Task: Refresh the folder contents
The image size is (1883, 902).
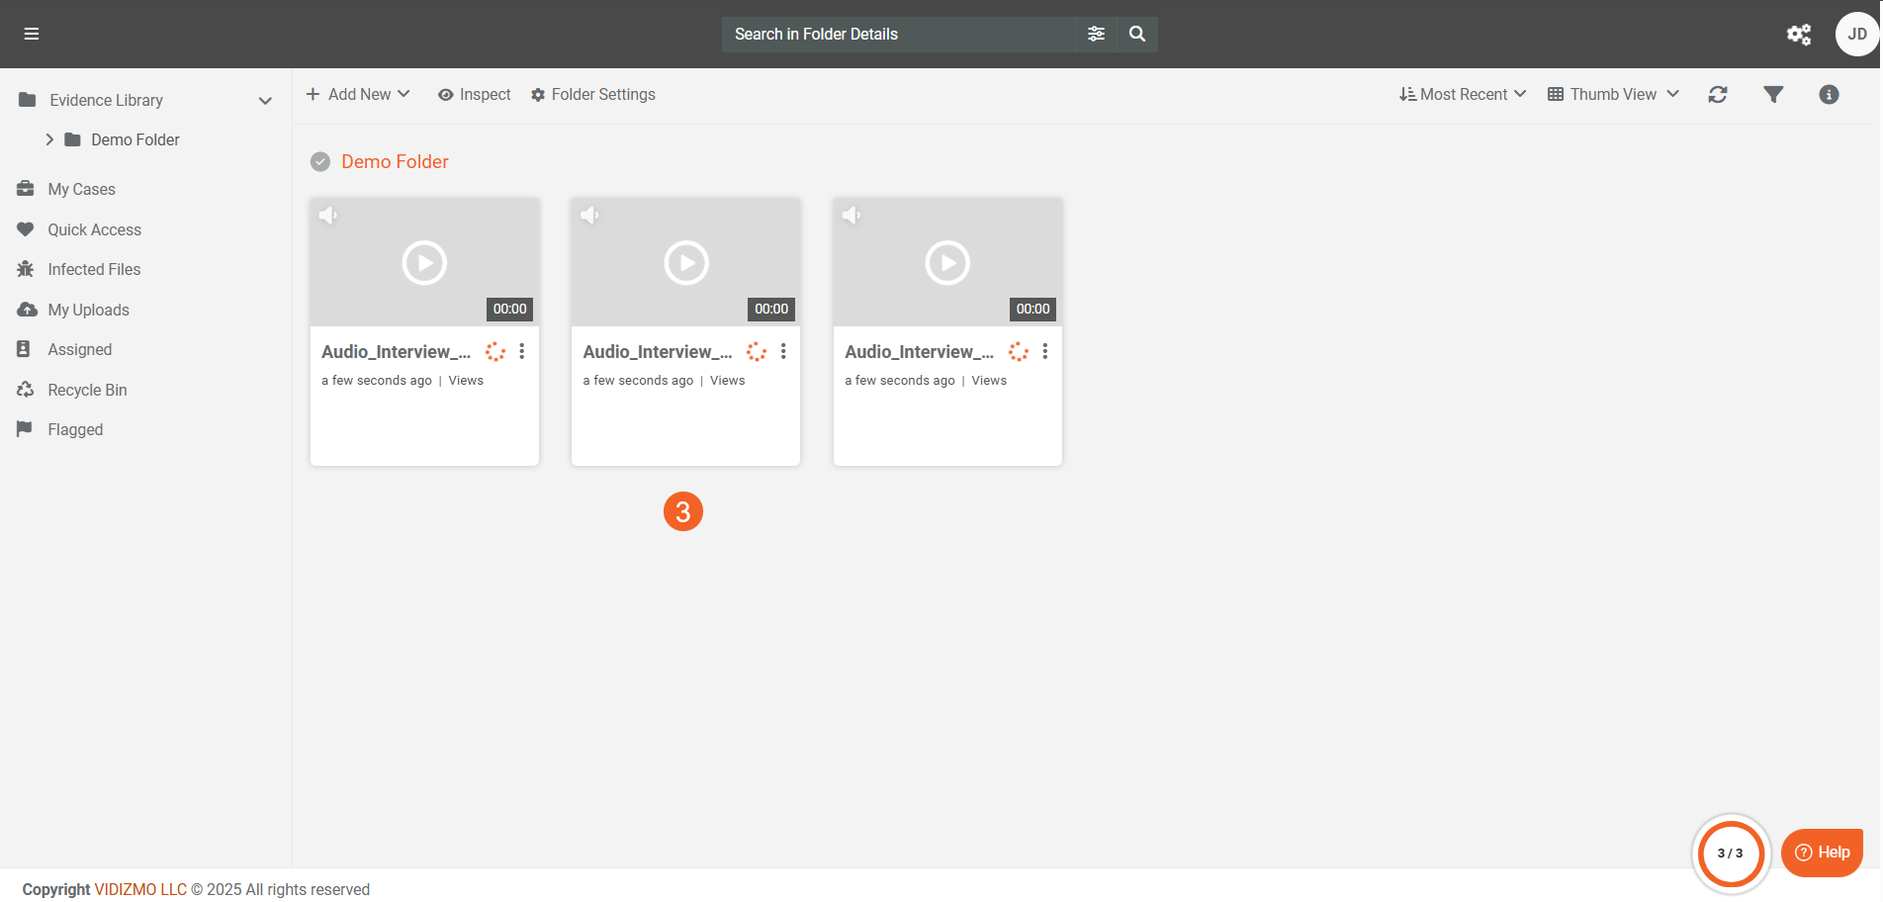Action: tap(1718, 95)
